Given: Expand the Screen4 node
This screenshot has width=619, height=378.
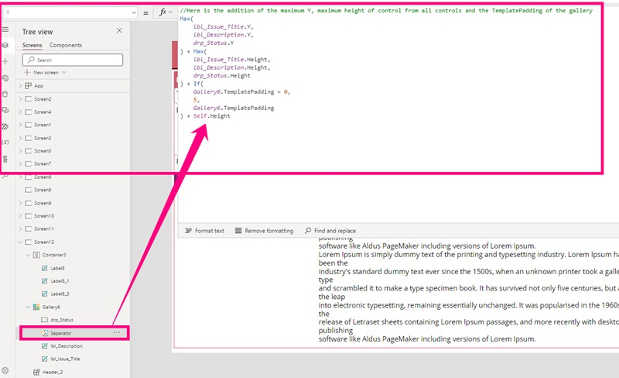Looking at the screenshot, I should (x=20, y=112).
